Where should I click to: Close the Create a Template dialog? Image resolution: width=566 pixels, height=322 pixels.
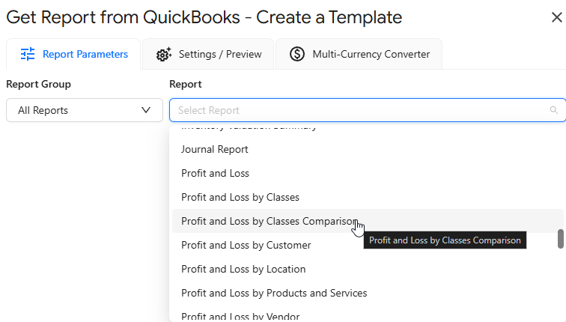(x=556, y=18)
